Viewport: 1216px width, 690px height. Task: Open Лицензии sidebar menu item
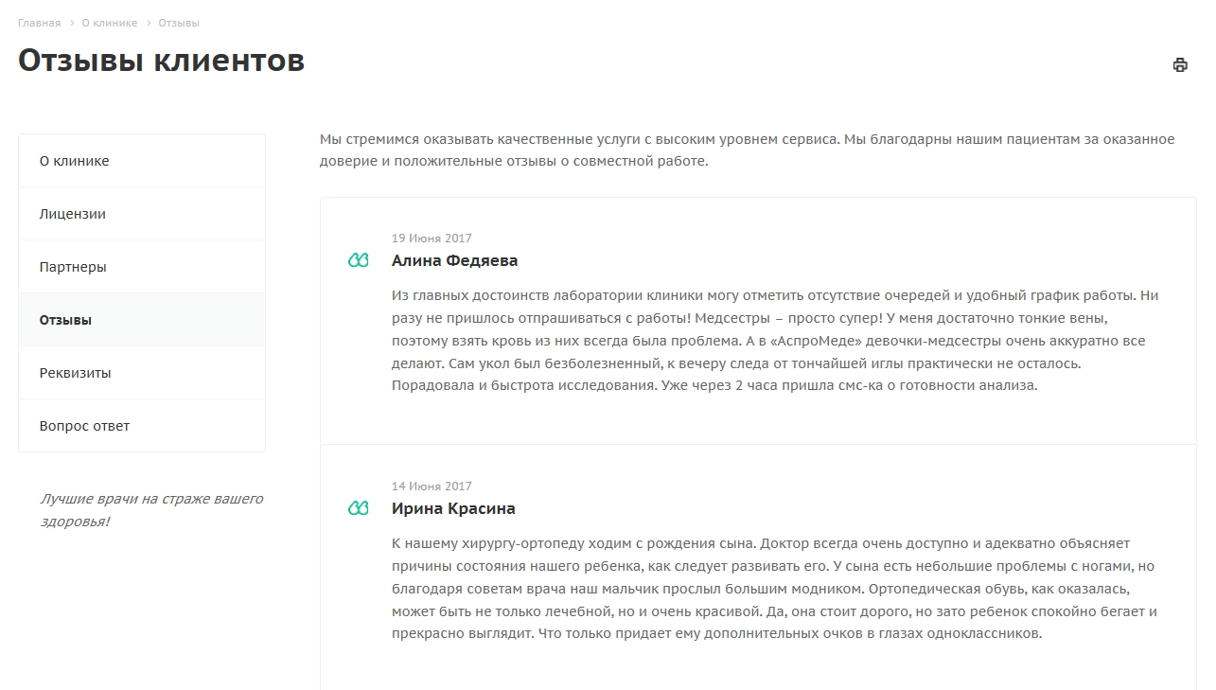142,214
